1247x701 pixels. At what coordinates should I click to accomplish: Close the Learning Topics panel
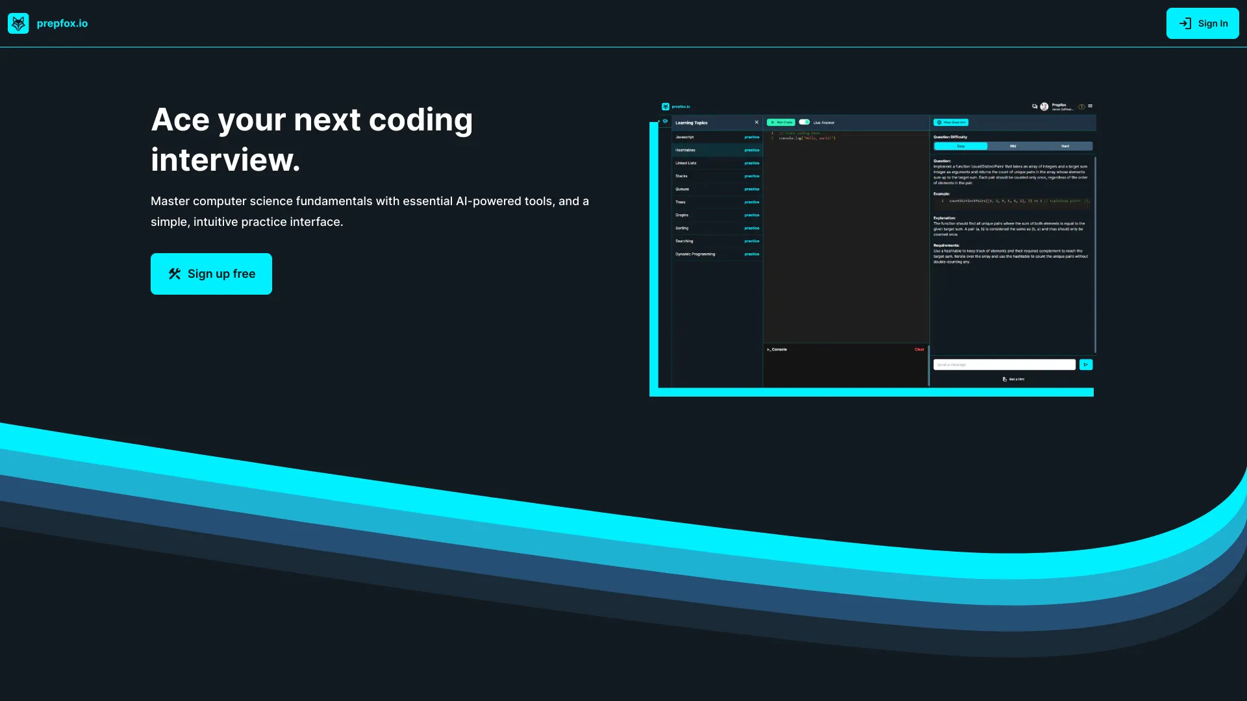(756, 122)
